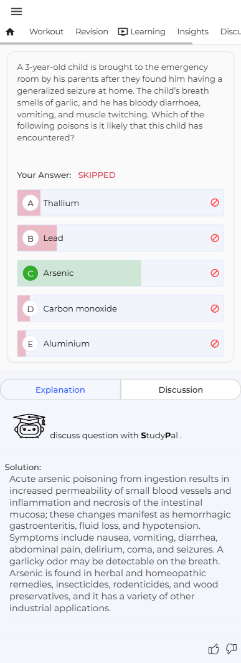Image resolution: width=241 pixels, height=663 pixels.
Task: Click the strike-out icon beside Arsenic
Action: (214, 273)
